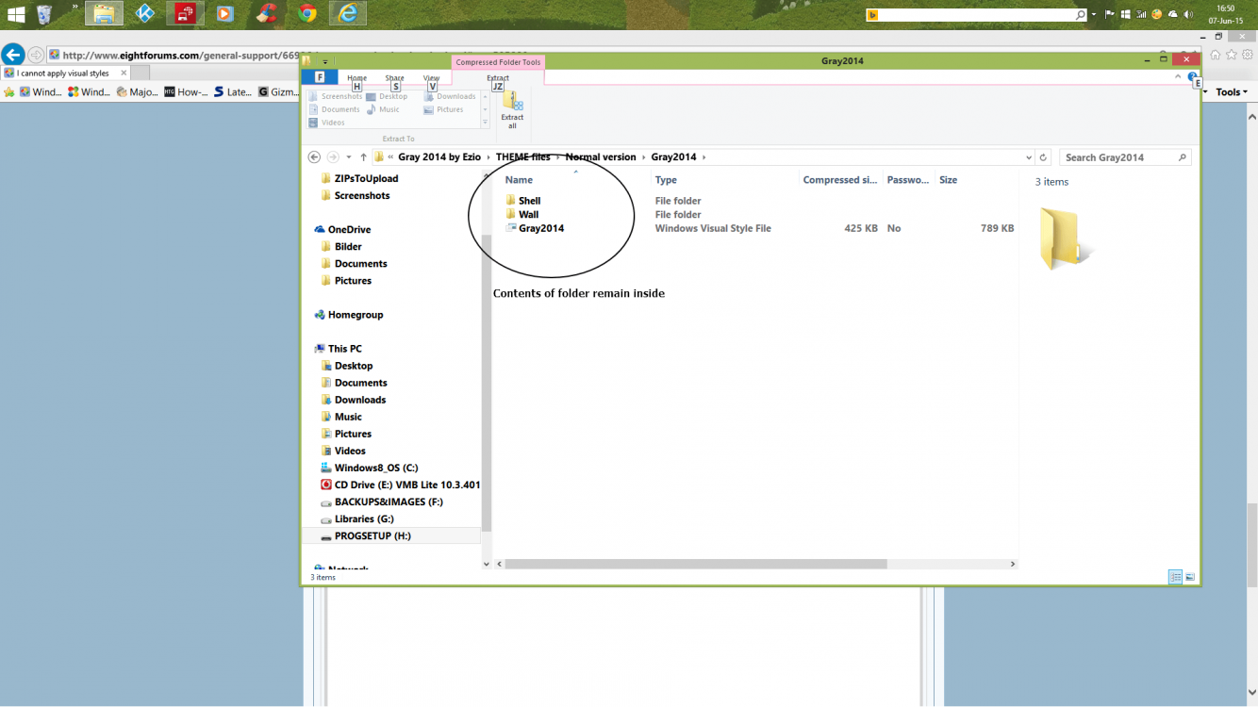The height and width of the screenshot is (707, 1258).
Task: Choose Screenshots as extract destination
Action: pyautogui.click(x=335, y=96)
